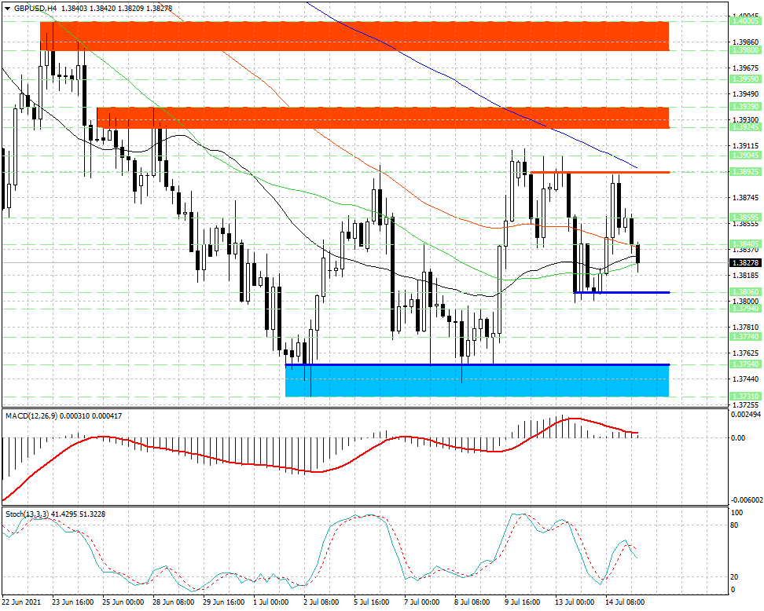Click the green price label 1.37740

(x=745, y=336)
